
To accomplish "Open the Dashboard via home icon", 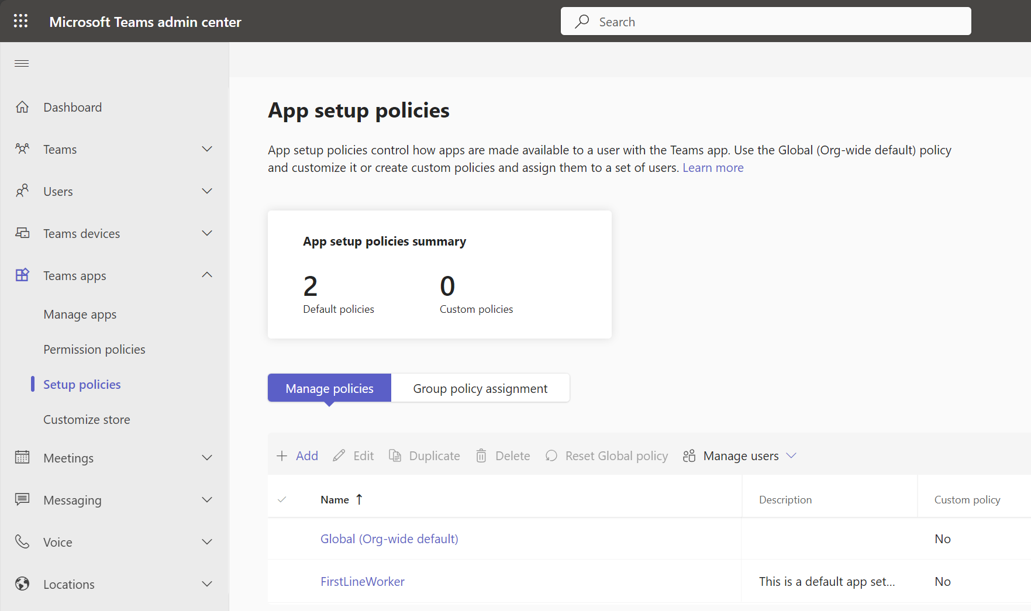I will (x=22, y=107).
